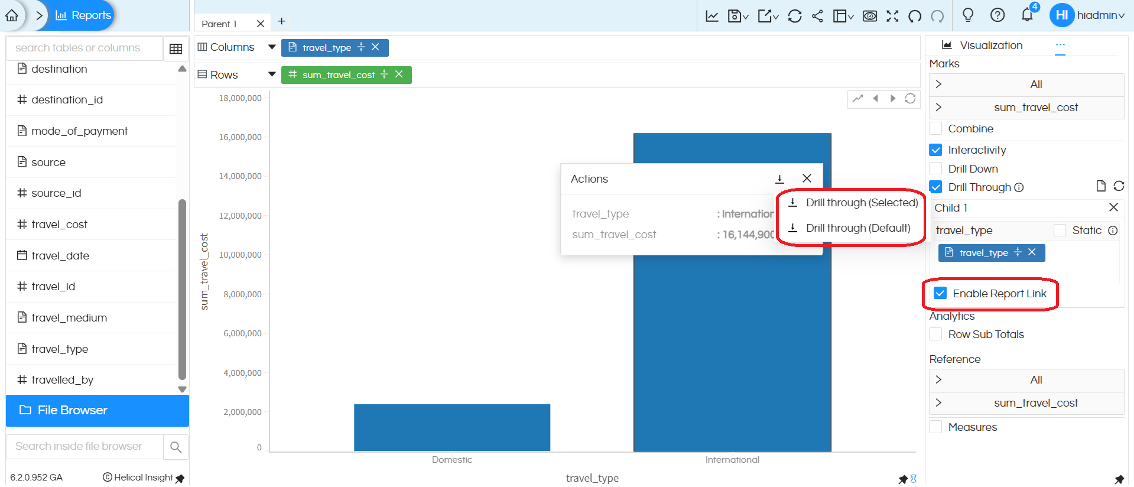Open preview with the eye icon
The height and width of the screenshot is (487, 1134).
click(870, 16)
